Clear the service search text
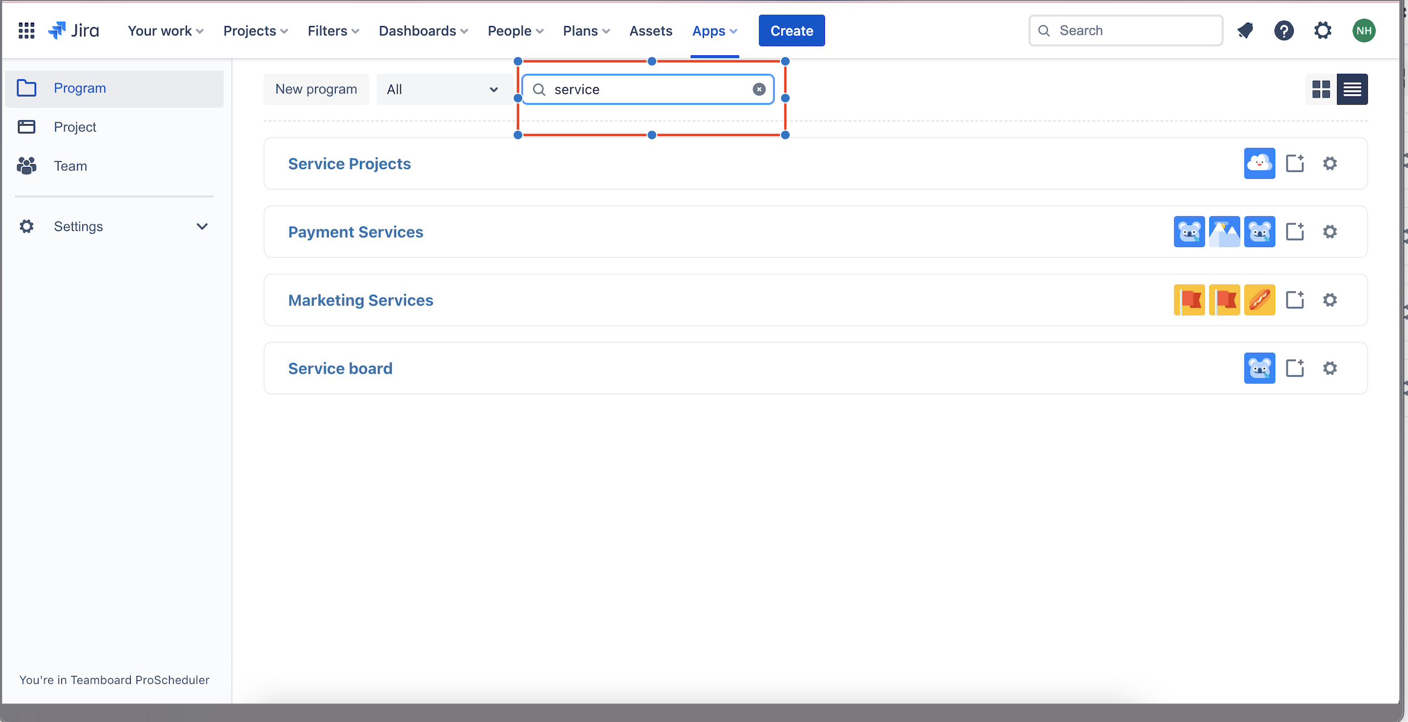This screenshot has width=1408, height=722. [759, 89]
